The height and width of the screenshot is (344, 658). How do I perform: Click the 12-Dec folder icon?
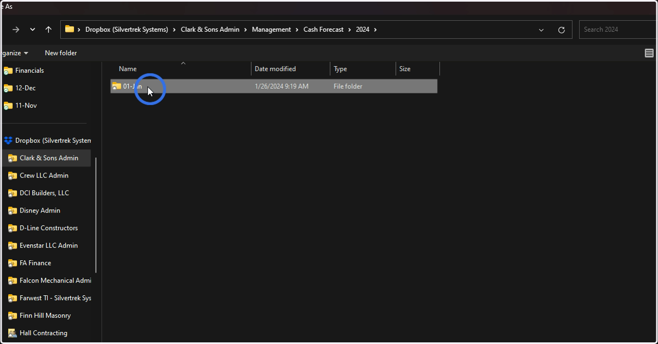[x=8, y=88]
